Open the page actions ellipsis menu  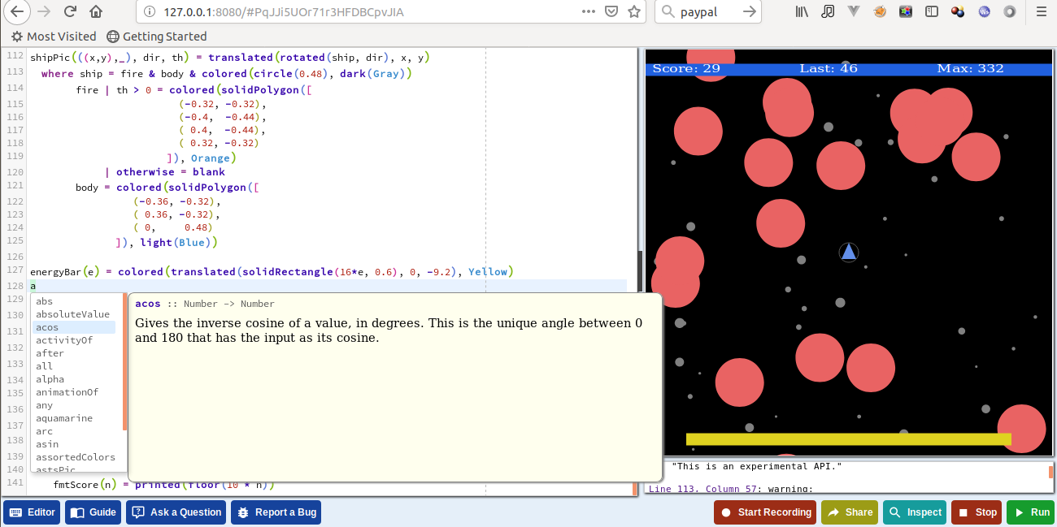pos(588,12)
